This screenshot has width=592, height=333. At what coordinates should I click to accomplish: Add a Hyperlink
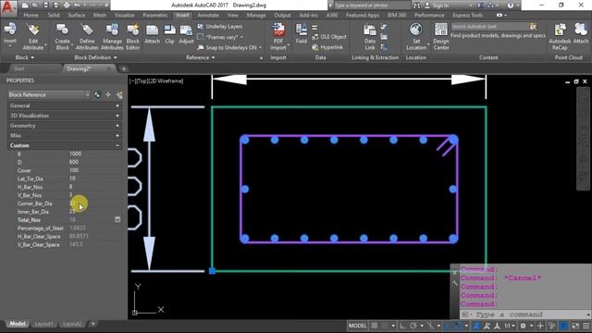coord(327,47)
